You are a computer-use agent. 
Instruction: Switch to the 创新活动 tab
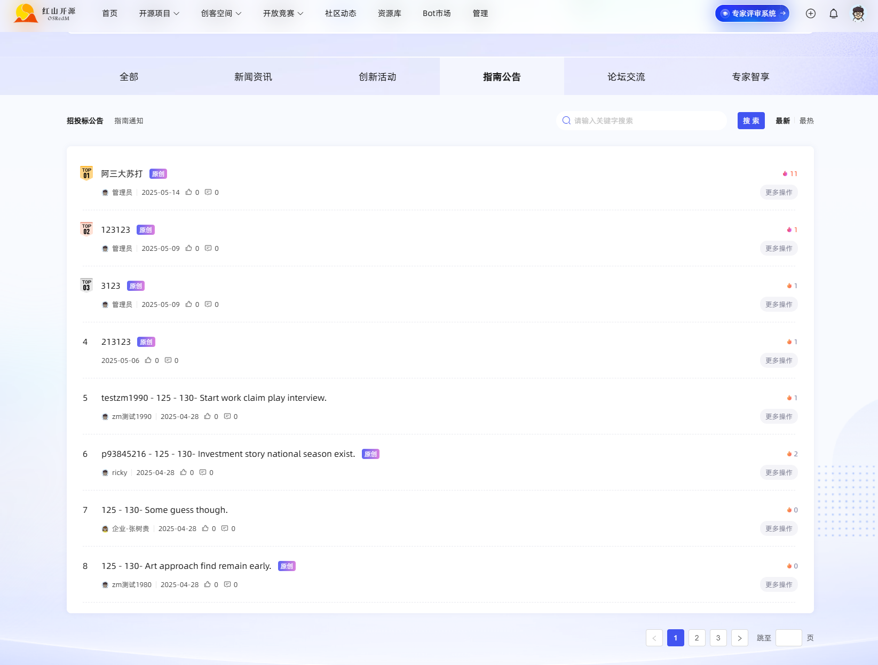(377, 76)
